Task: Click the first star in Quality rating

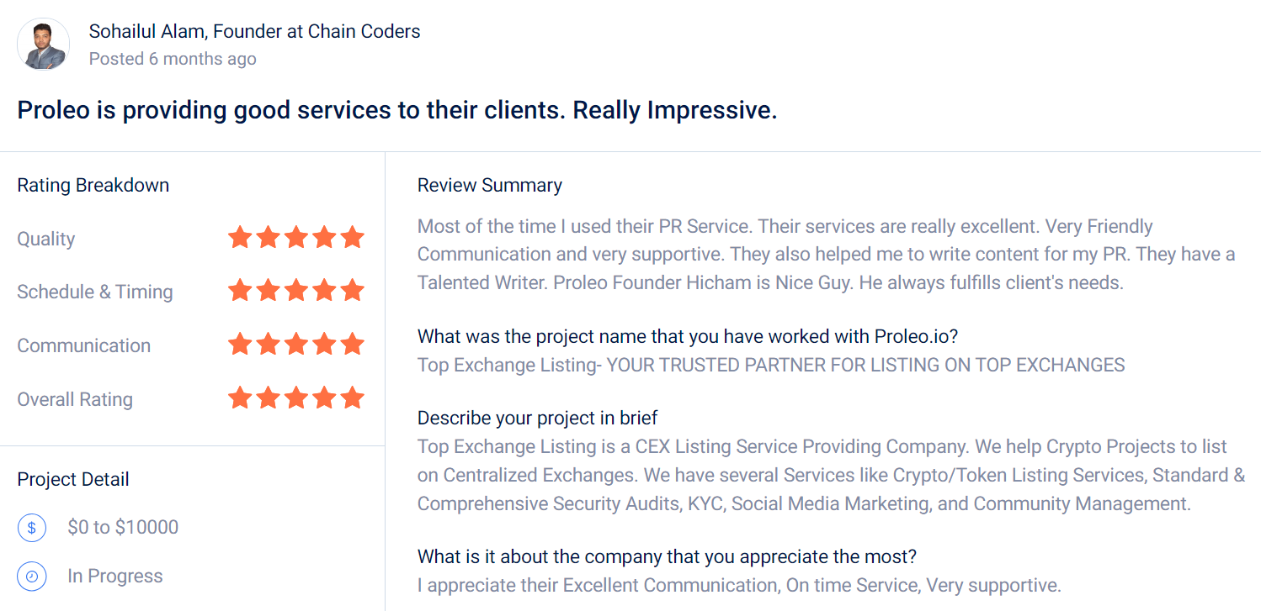Action: [240, 238]
